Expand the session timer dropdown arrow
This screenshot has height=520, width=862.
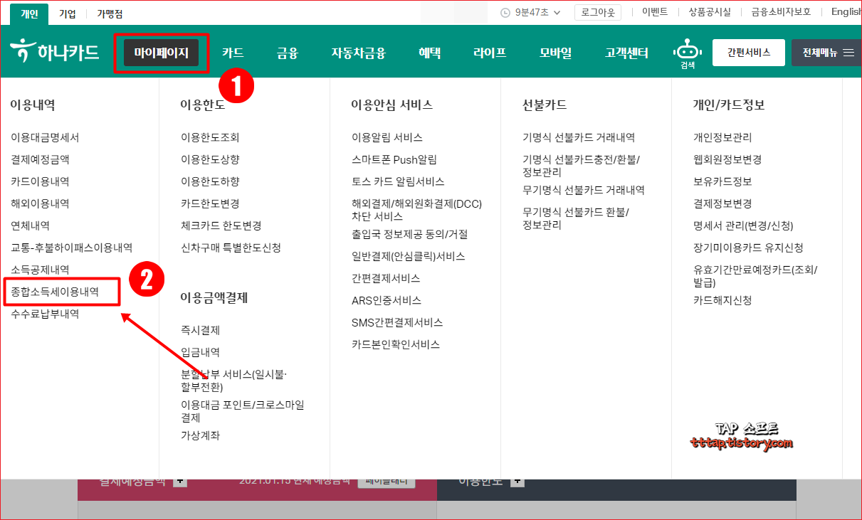coord(557,12)
